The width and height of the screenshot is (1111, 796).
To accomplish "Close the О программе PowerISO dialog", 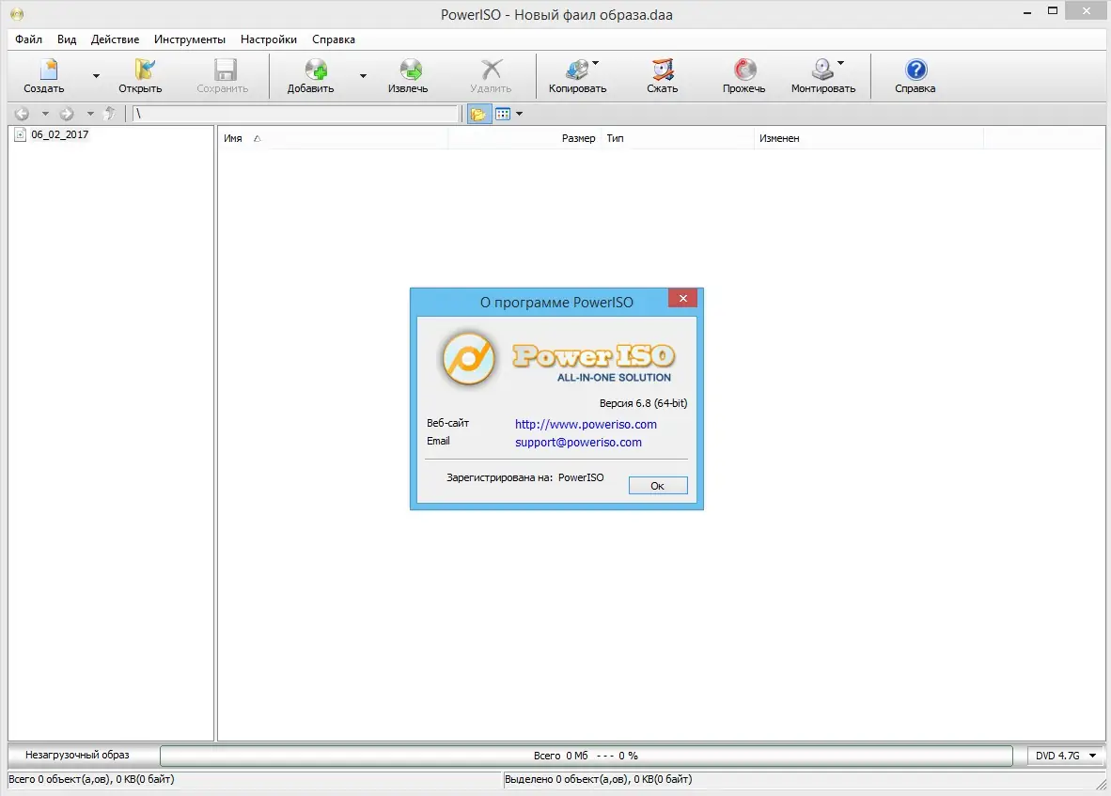I will 683,298.
